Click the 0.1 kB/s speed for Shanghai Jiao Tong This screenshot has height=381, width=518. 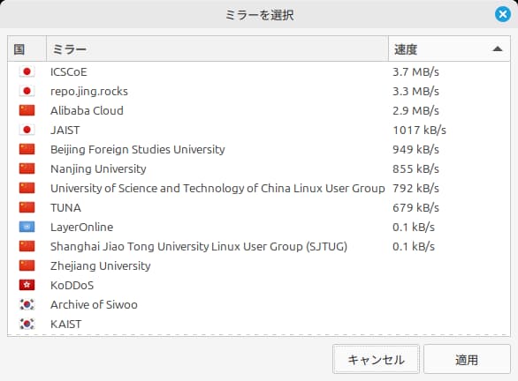click(x=414, y=247)
